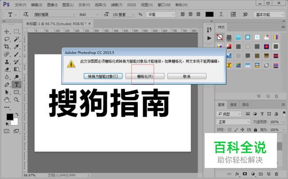Toggle layer filtering switch on or off
This screenshot has height=179, width=288.
pyautogui.click(x=284, y=114)
